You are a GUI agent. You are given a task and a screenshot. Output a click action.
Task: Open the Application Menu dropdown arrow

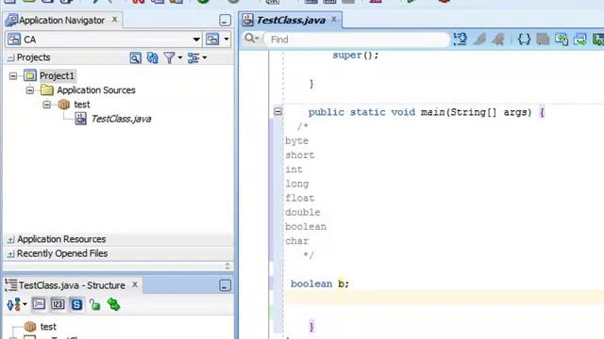[x=226, y=40]
